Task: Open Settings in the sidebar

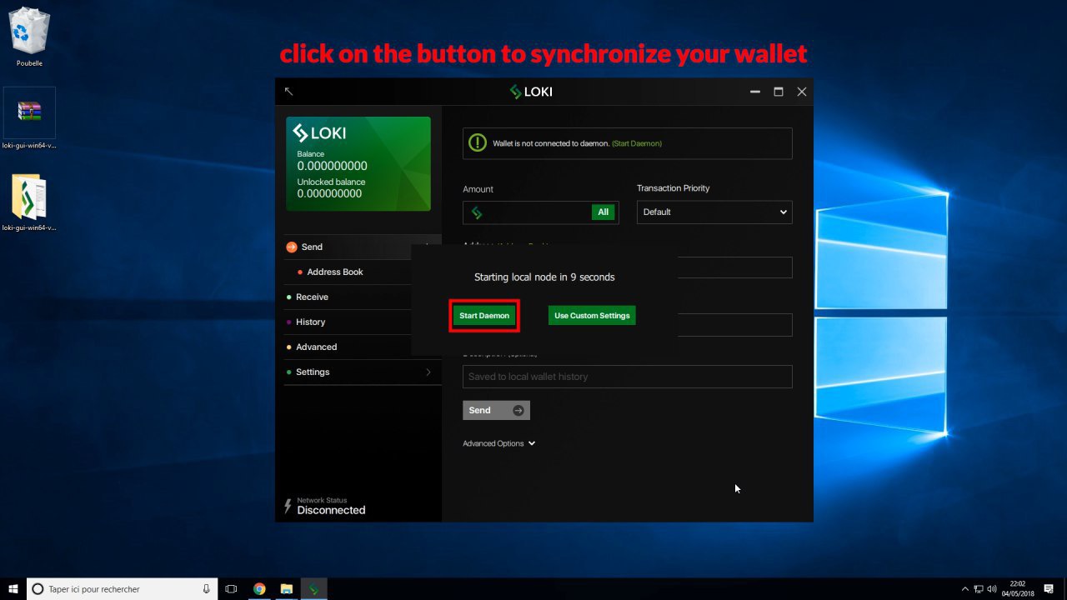Action: tap(363, 372)
